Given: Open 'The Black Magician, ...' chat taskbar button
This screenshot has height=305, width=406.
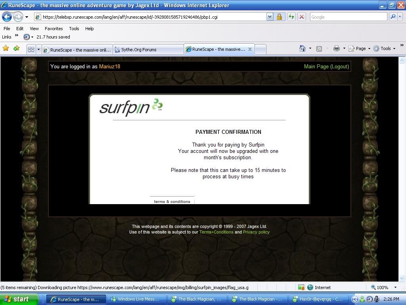Looking at the screenshot, I should pos(197,299).
